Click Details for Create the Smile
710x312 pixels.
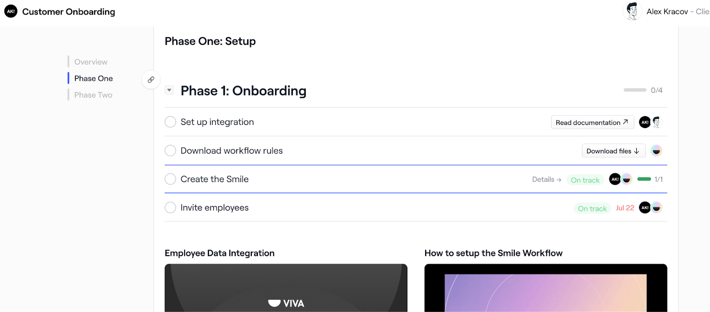tap(546, 179)
